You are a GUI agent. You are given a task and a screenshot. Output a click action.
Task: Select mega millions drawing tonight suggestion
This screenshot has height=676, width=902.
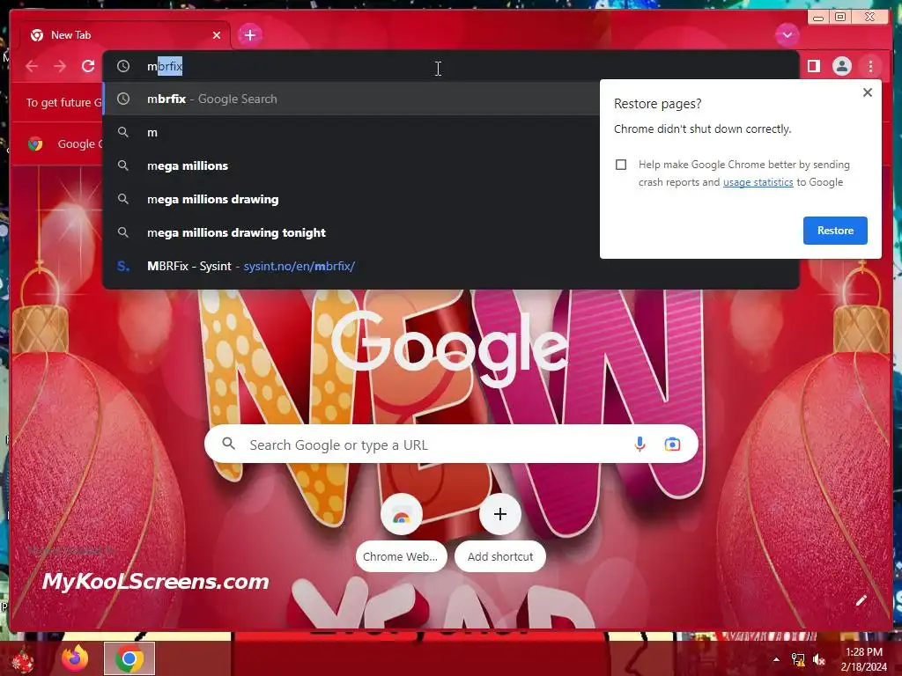[x=351, y=232]
